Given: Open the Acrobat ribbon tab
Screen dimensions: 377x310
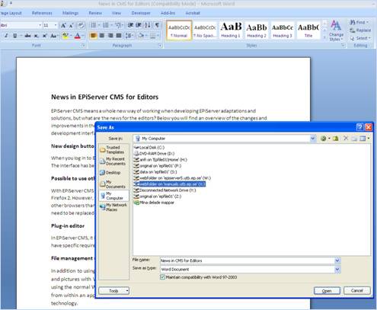Looking at the screenshot, I should coord(193,13).
